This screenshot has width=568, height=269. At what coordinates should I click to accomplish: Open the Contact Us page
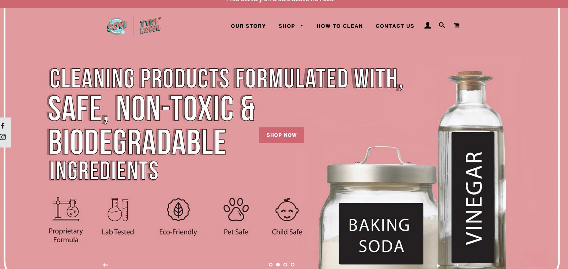[x=395, y=26]
